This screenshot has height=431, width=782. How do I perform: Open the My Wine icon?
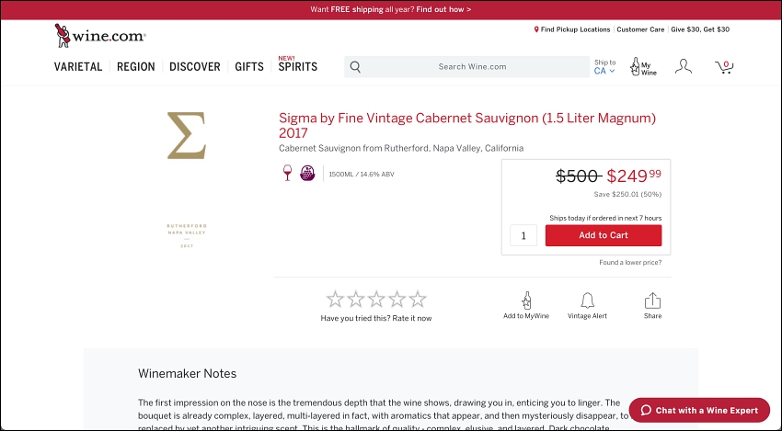[642, 67]
